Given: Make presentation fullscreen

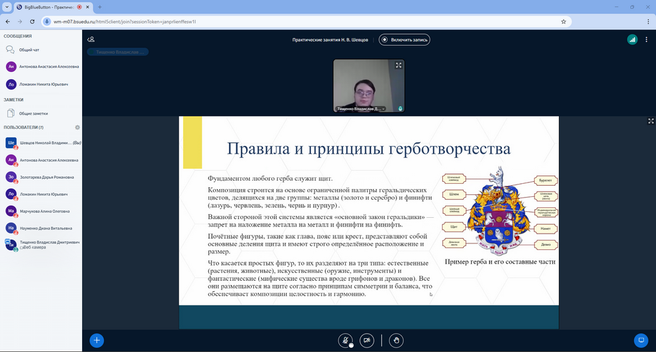Looking at the screenshot, I should (x=651, y=121).
